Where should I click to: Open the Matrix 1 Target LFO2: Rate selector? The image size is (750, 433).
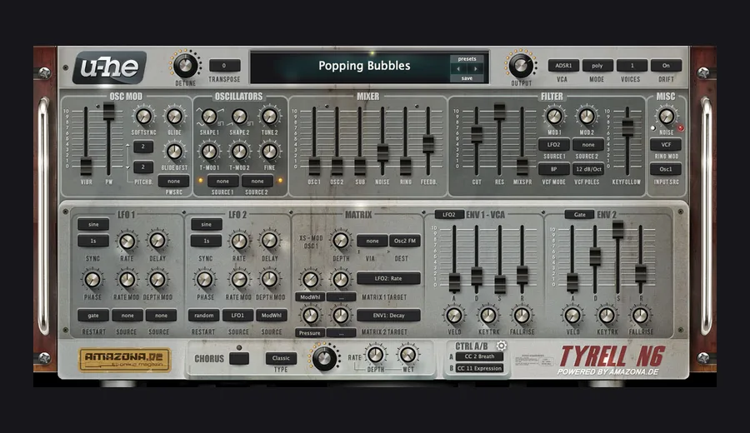(388, 278)
